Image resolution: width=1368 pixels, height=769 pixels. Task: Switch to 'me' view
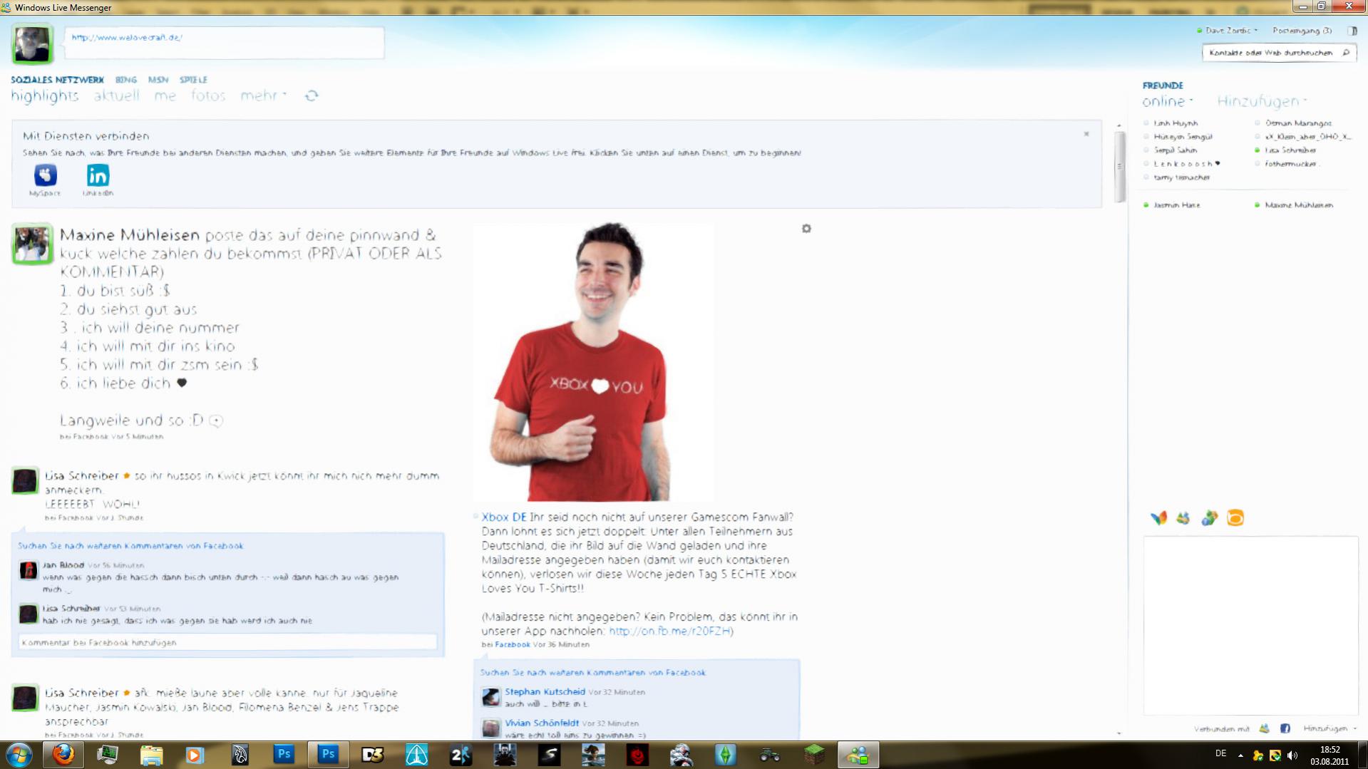tap(165, 96)
